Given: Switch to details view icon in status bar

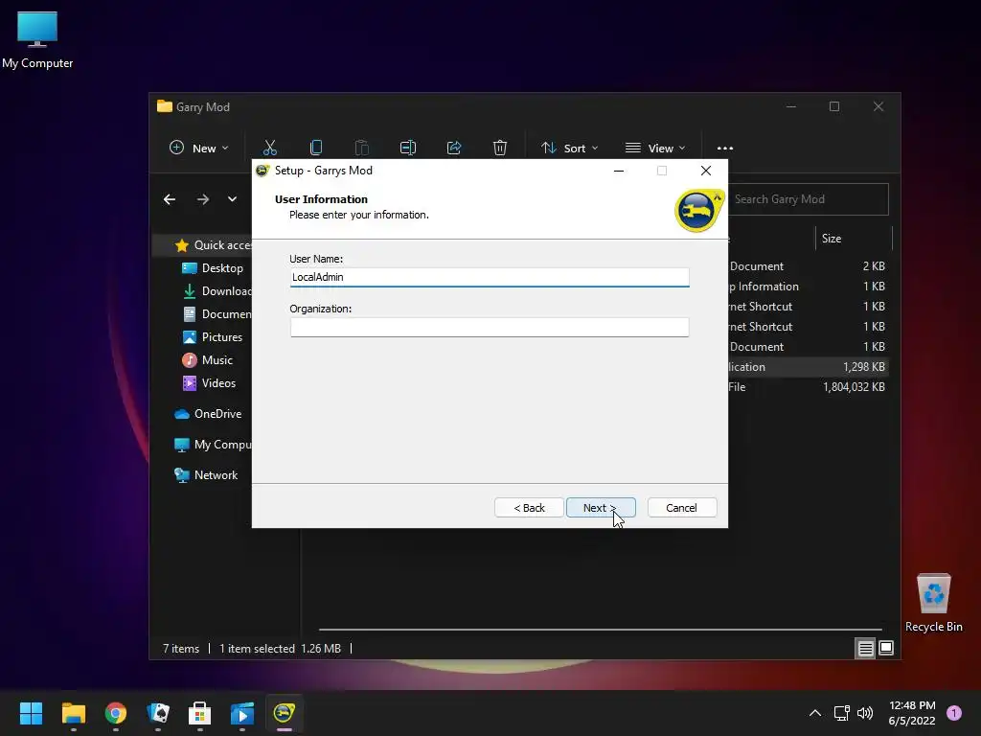Looking at the screenshot, I should click(x=865, y=649).
